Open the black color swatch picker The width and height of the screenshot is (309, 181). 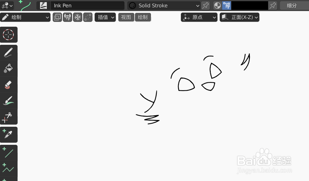point(250,6)
